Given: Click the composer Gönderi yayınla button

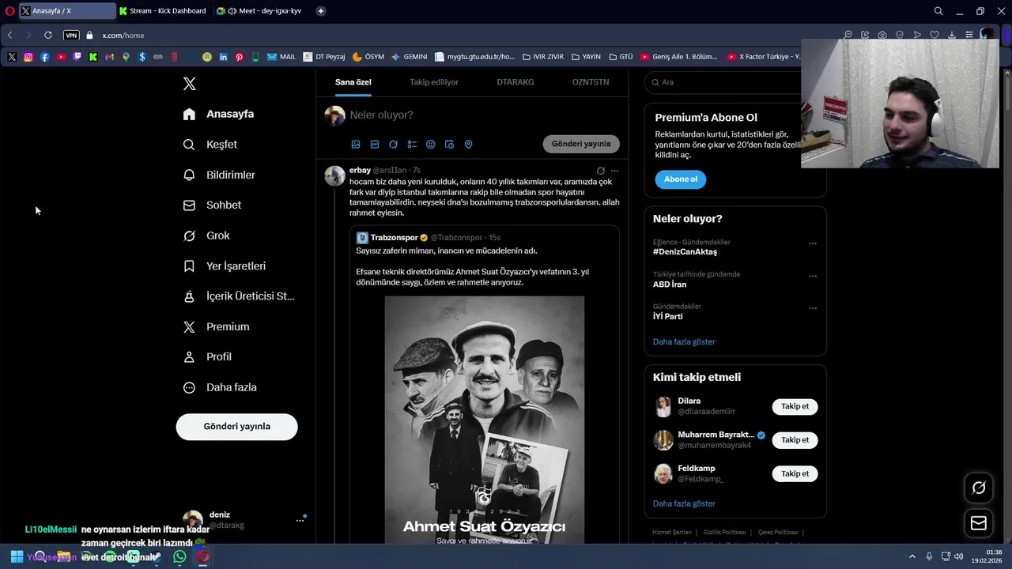Looking at the screenshot, I should [x=581, y=144].
